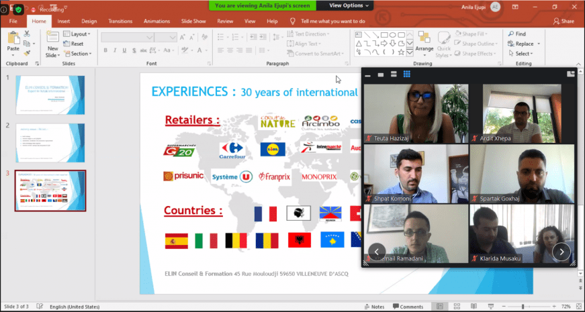Open the Font Color dropdown arrow
Viewport: 585px width, 312px height.
point(206,50)
